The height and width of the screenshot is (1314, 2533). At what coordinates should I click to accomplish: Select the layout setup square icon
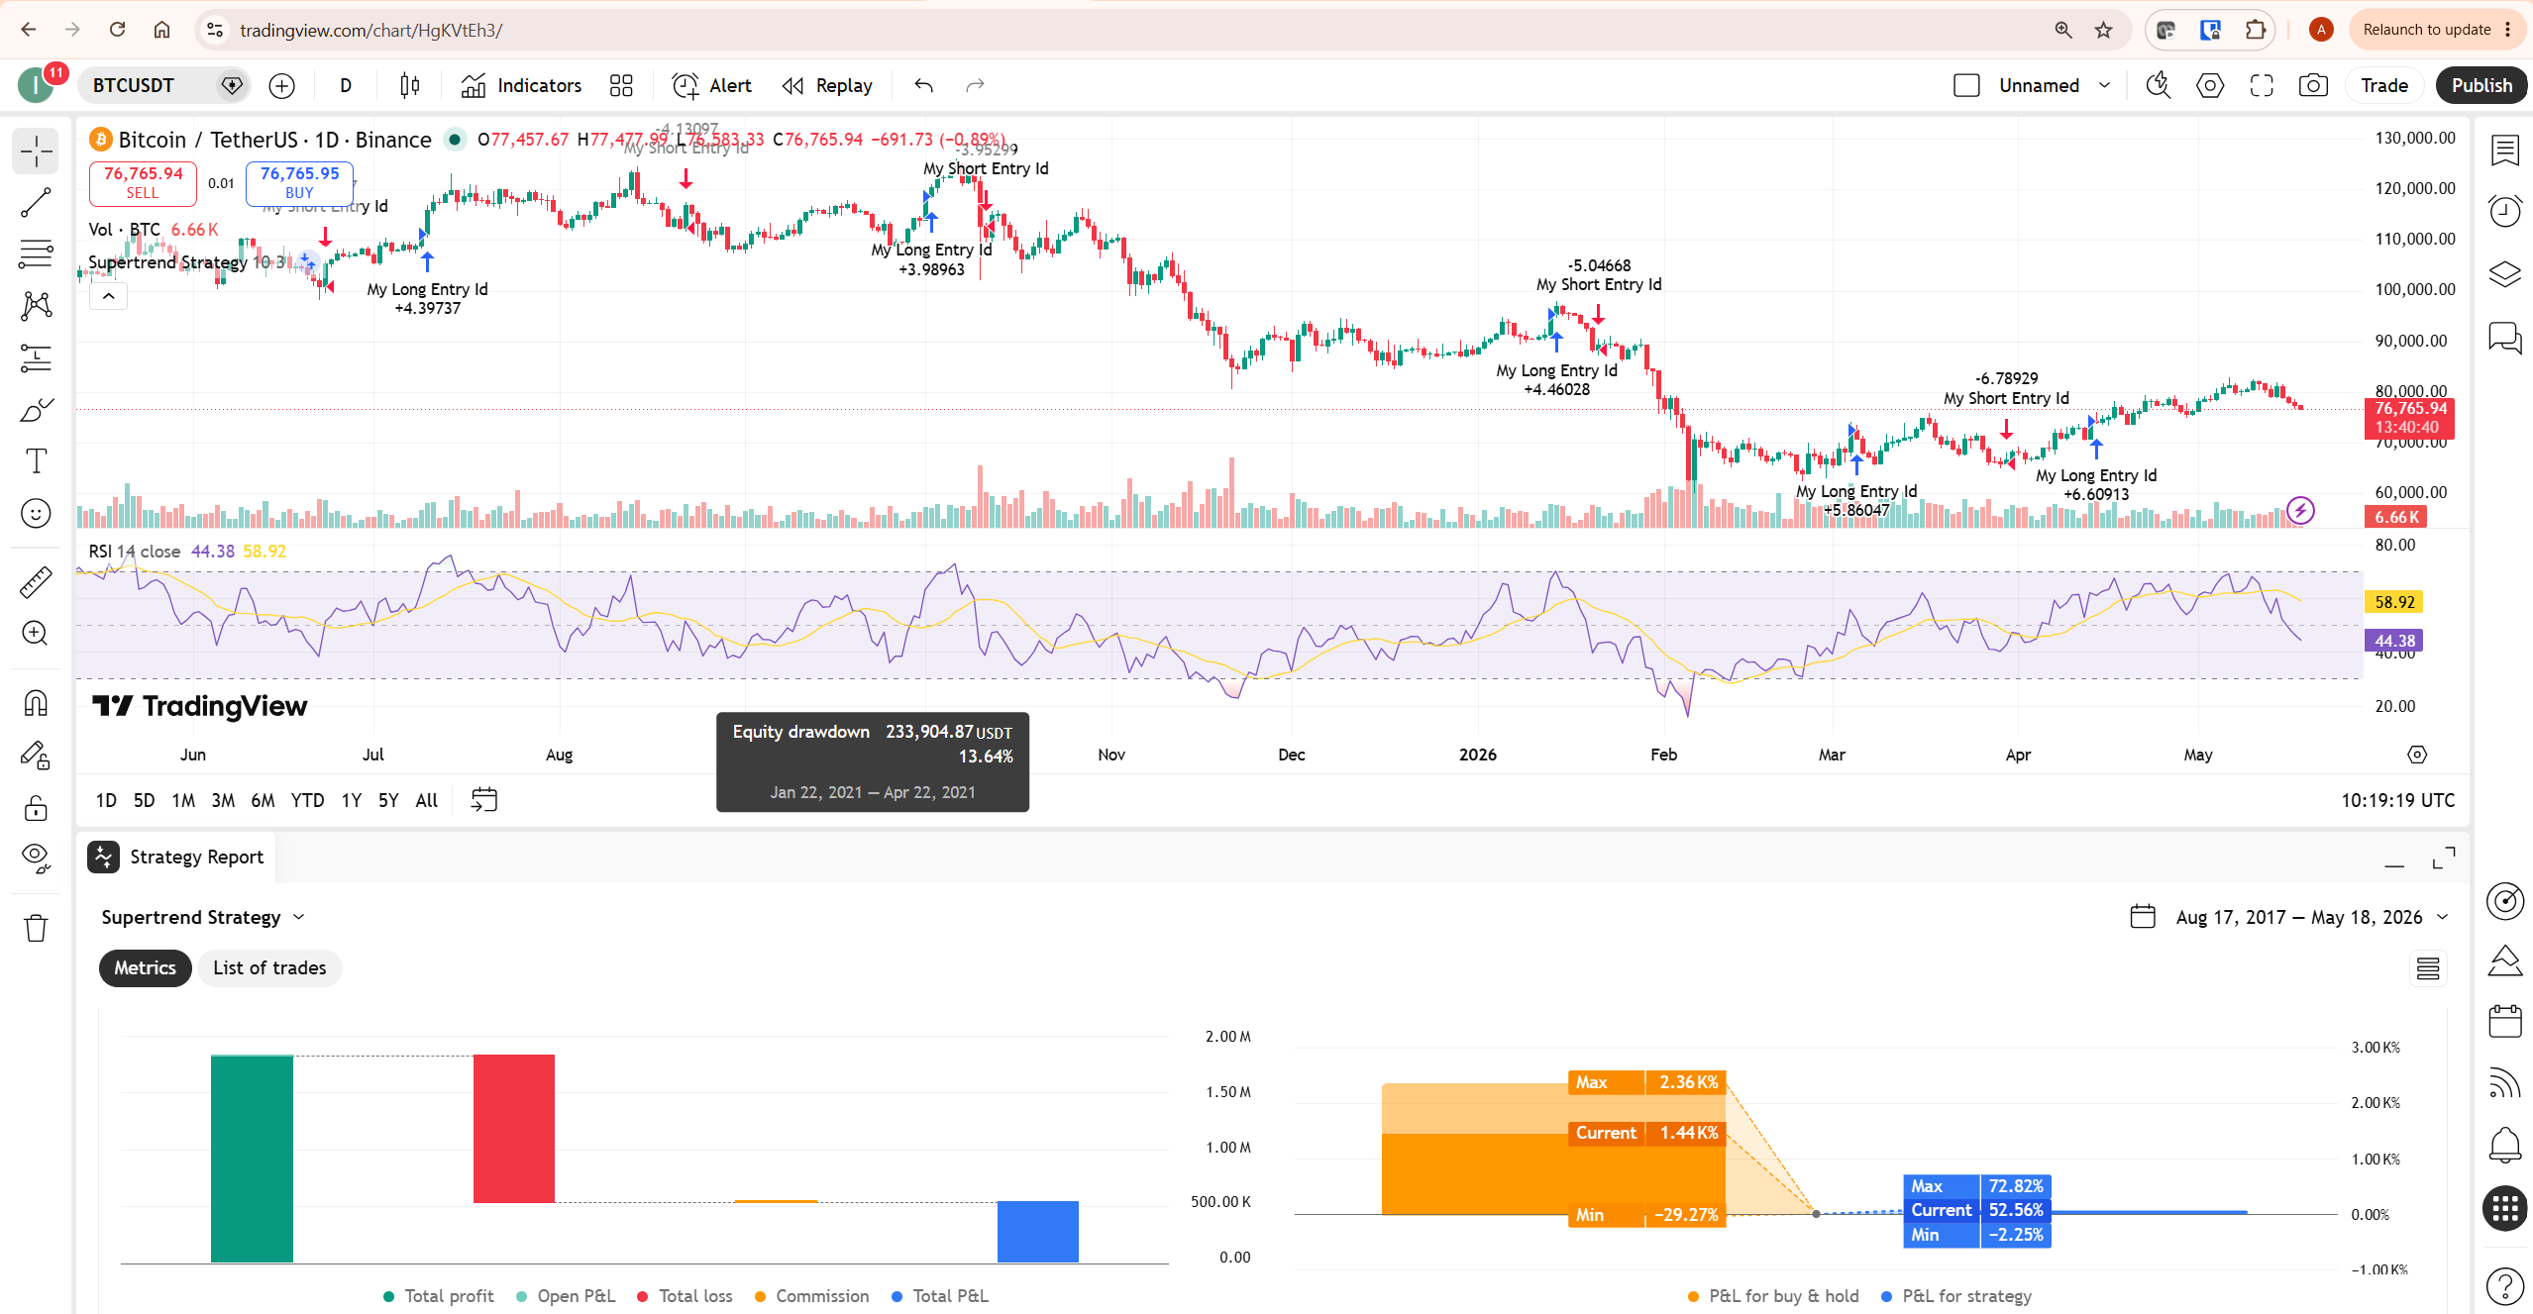(x=1966, y=86)
